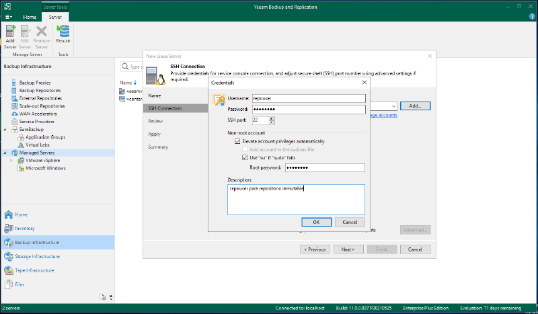
Task: Select WAN Accelerators in the tree
Action: pos(38,114)
